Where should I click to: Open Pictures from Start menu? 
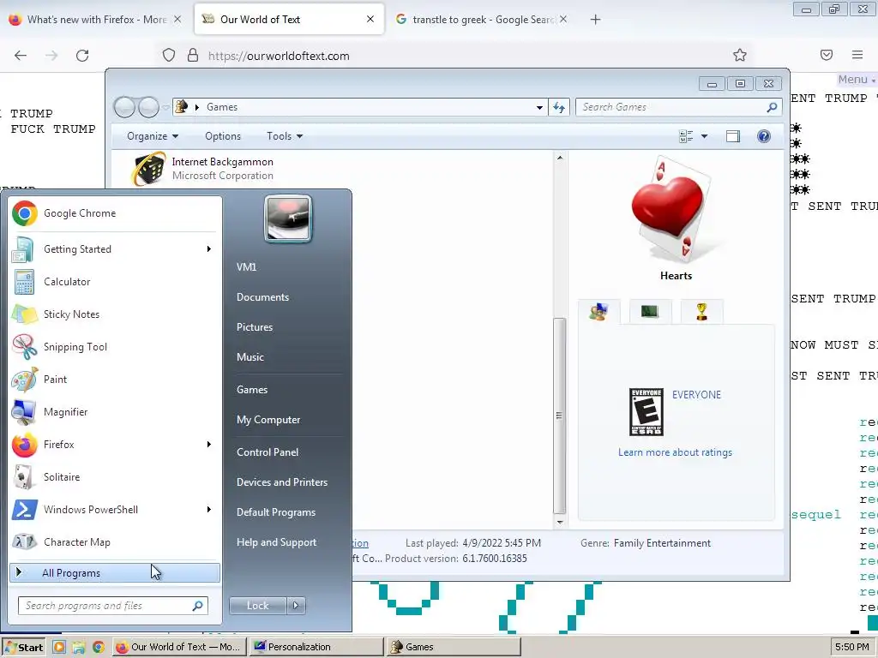click(254, 326)
